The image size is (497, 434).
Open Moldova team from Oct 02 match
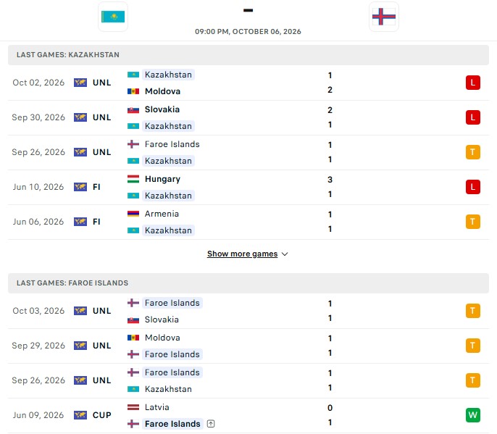pos(162,91)
